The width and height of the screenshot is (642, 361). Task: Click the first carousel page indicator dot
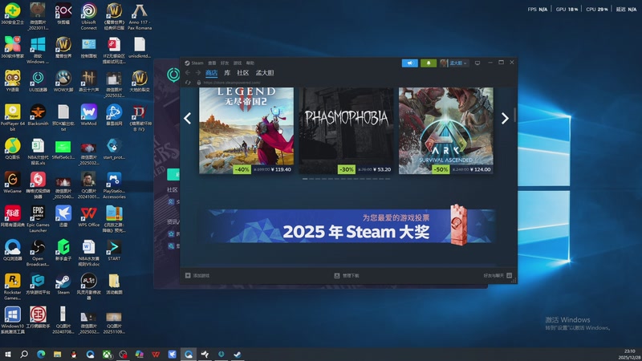305,179
